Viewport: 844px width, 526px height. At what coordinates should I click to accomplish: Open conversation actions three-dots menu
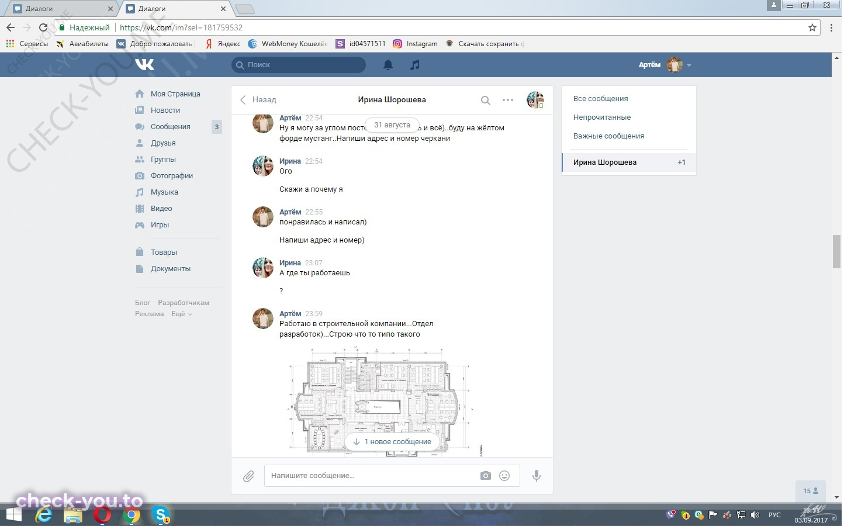click(x=508, y=100)
